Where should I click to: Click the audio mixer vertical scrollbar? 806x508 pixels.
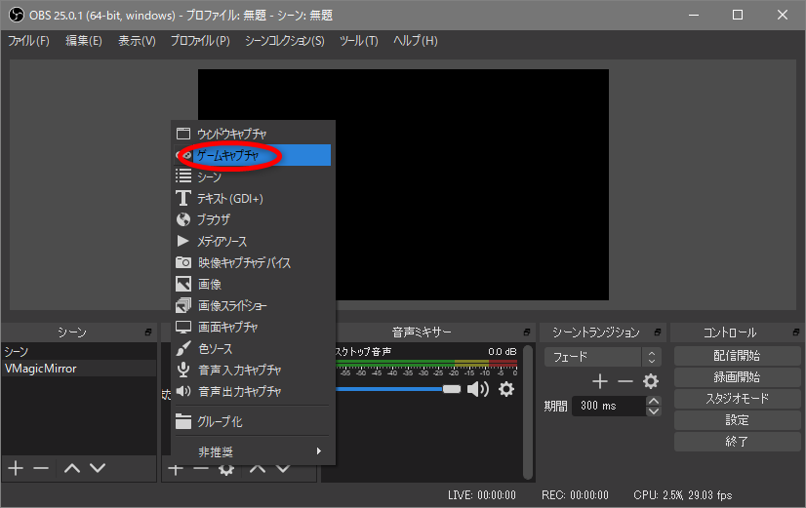527,412
